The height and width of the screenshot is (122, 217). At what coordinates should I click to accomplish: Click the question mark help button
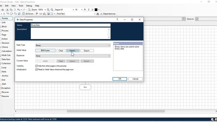pos(117,20)
